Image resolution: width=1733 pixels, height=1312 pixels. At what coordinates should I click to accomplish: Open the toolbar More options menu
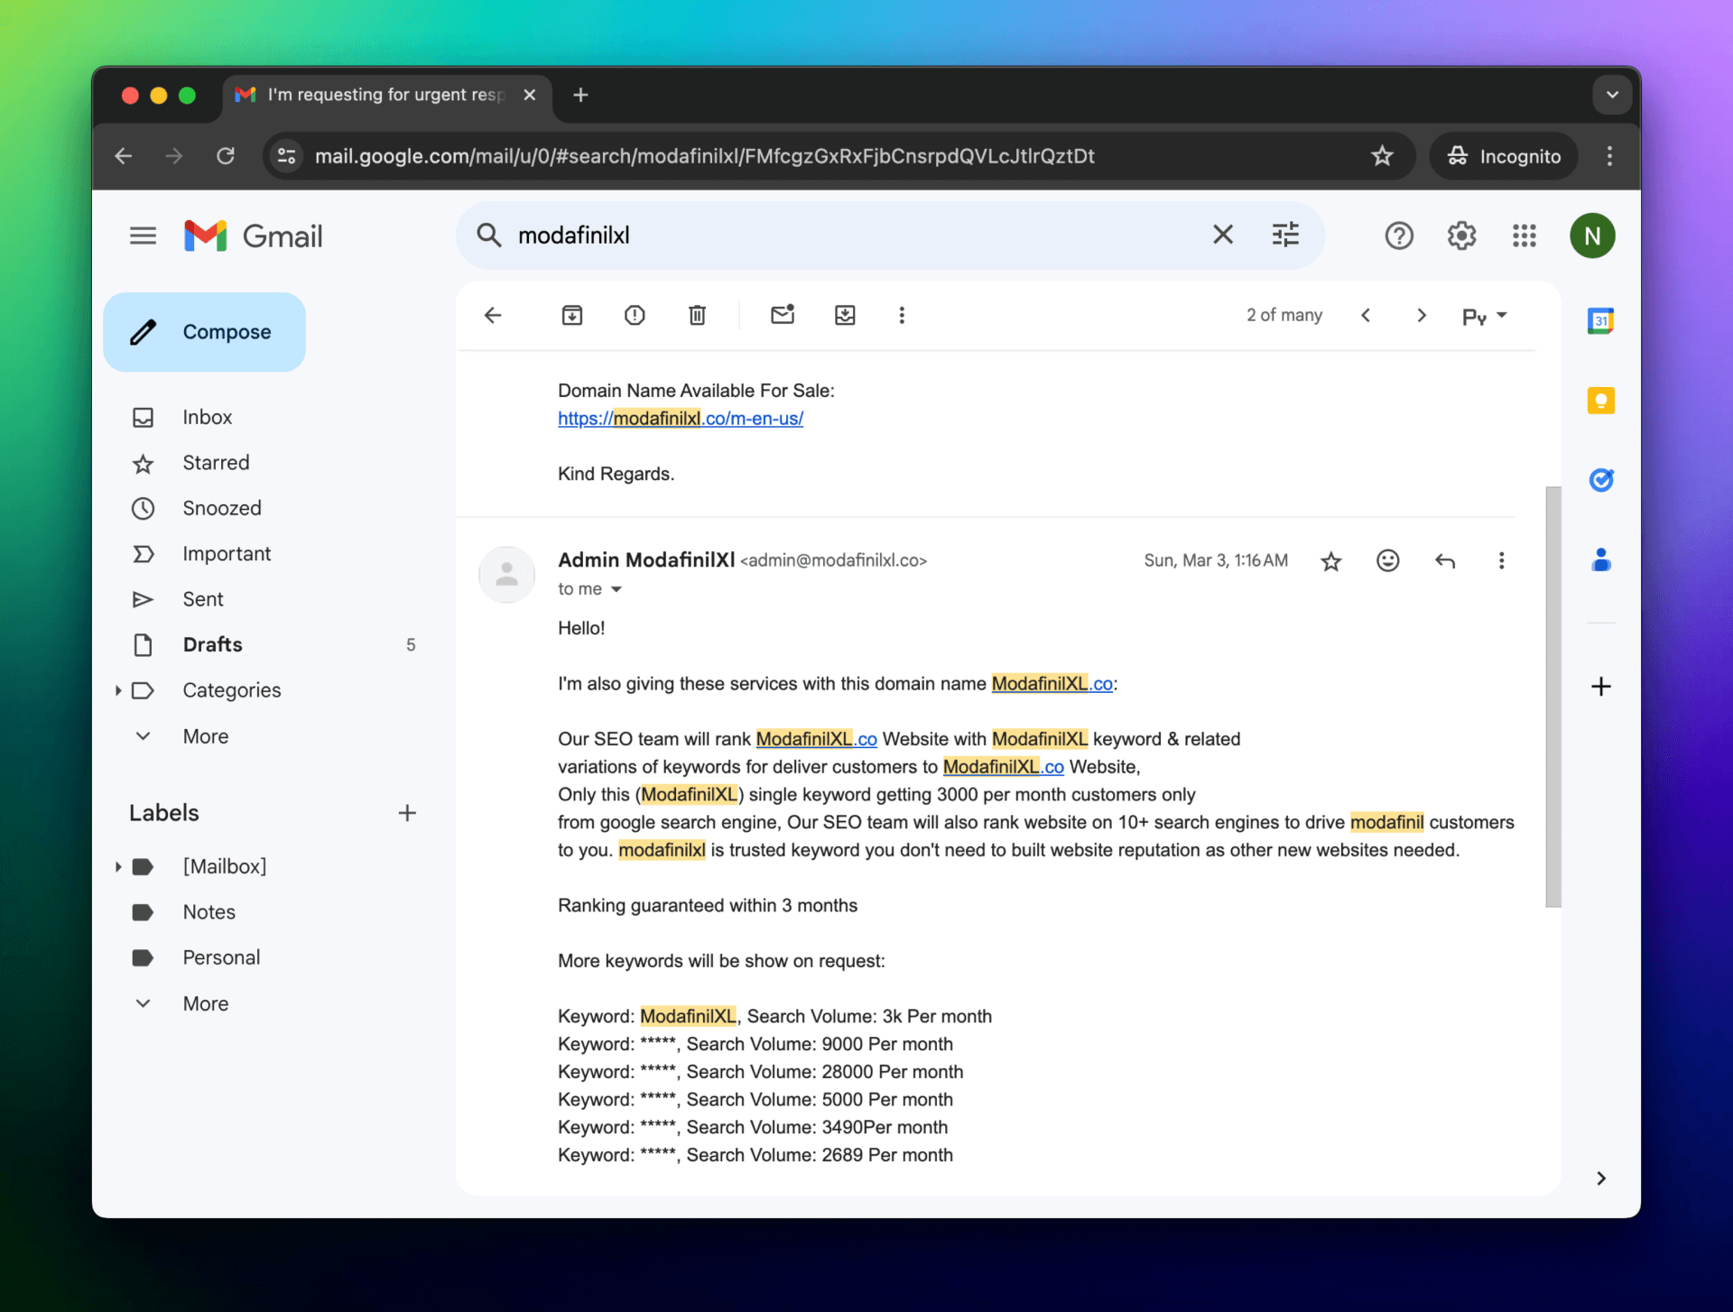pos(902,316)
